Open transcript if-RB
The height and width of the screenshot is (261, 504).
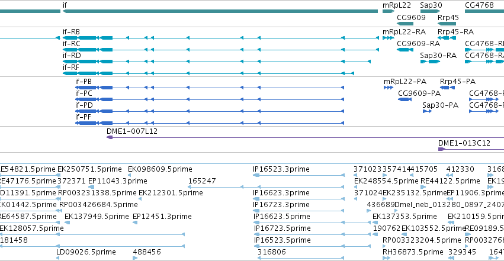[71, 32]
